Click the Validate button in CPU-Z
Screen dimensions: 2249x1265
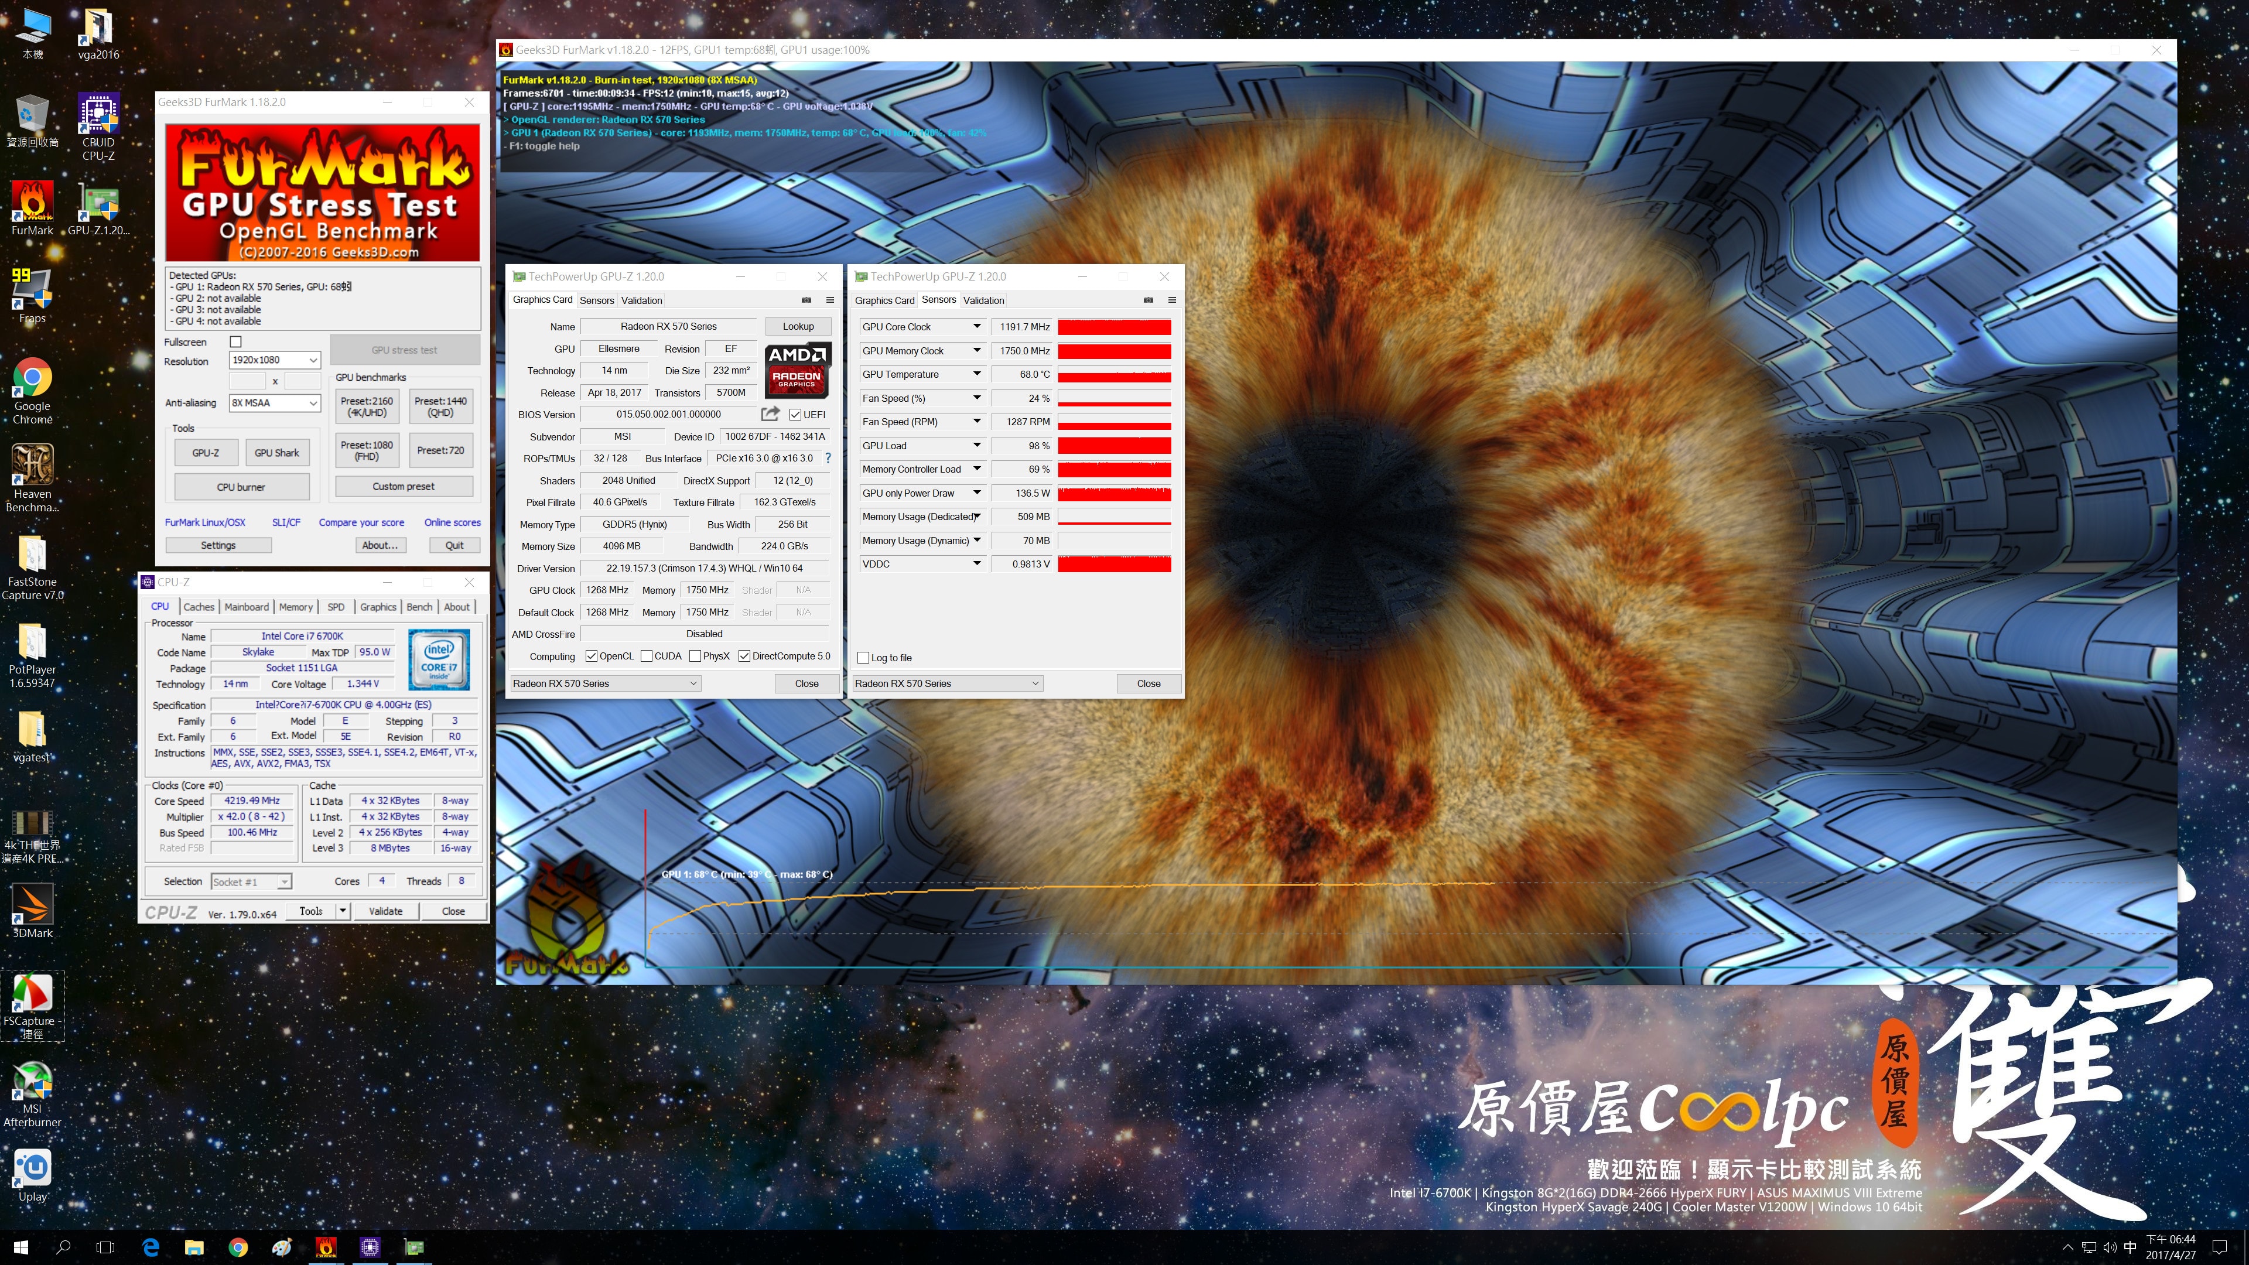[386, 911]
